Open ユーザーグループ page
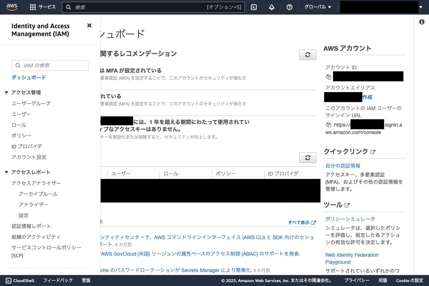Viewport: 429px width, 286px height. pos(31,103)
